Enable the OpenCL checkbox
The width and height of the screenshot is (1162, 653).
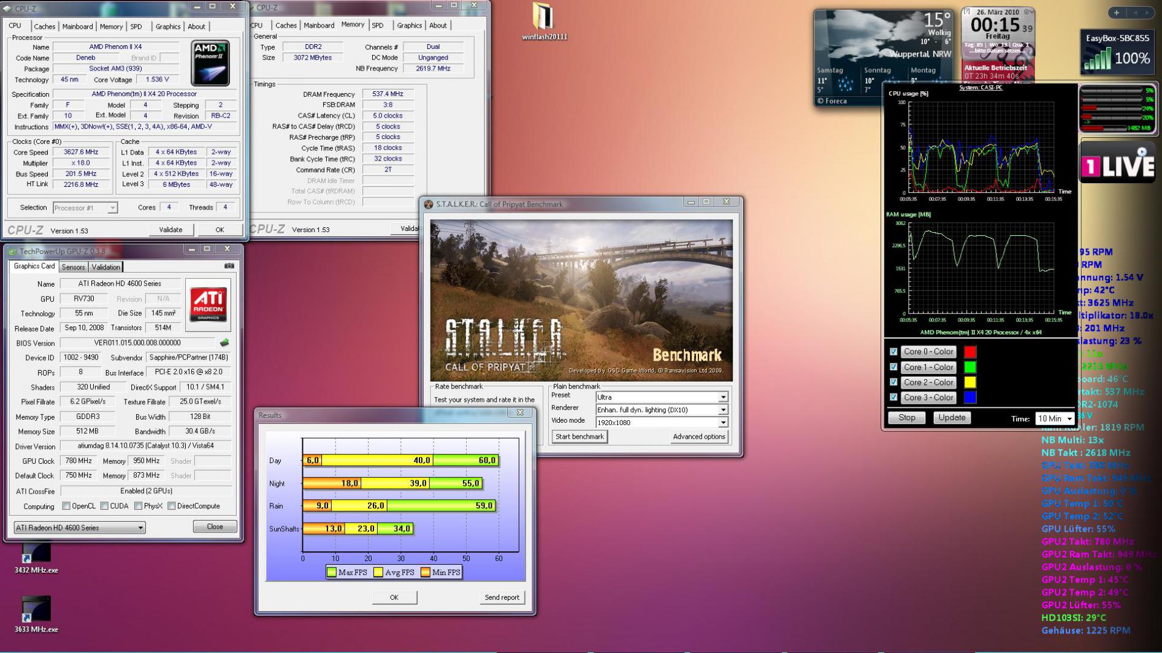coord(66,506)
